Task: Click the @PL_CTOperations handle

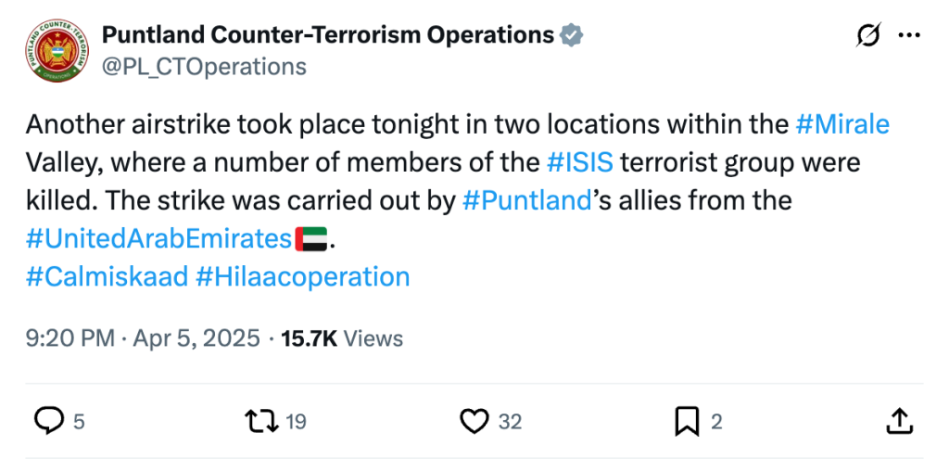Action: coord(204,67)
